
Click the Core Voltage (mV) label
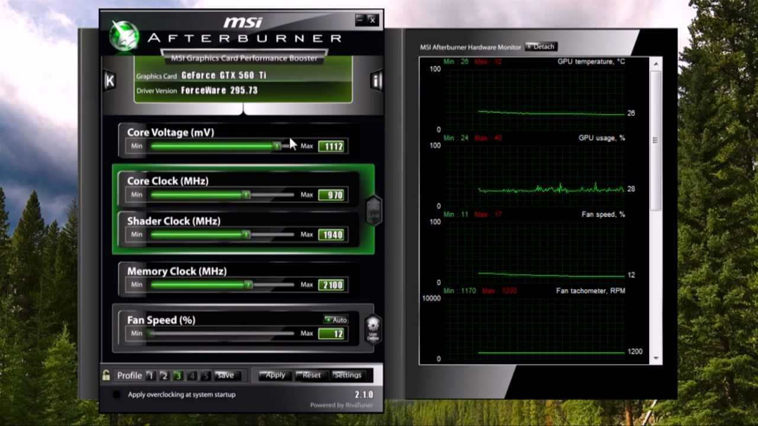171,133
